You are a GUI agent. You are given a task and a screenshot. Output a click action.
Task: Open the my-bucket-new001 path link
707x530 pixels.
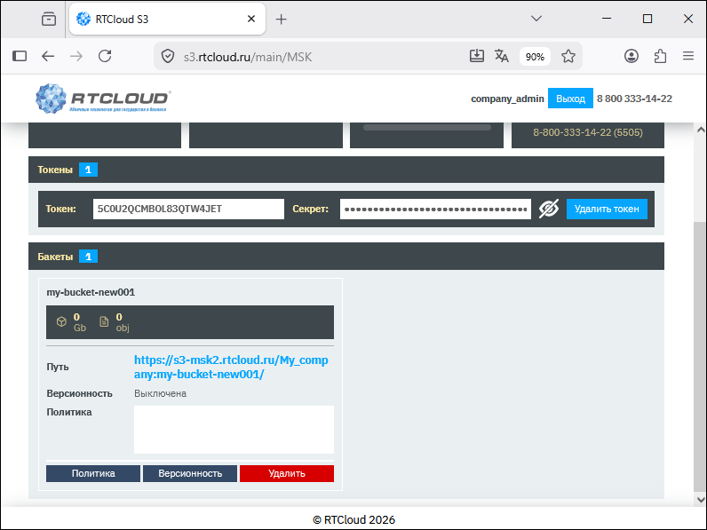coord(231,367)
